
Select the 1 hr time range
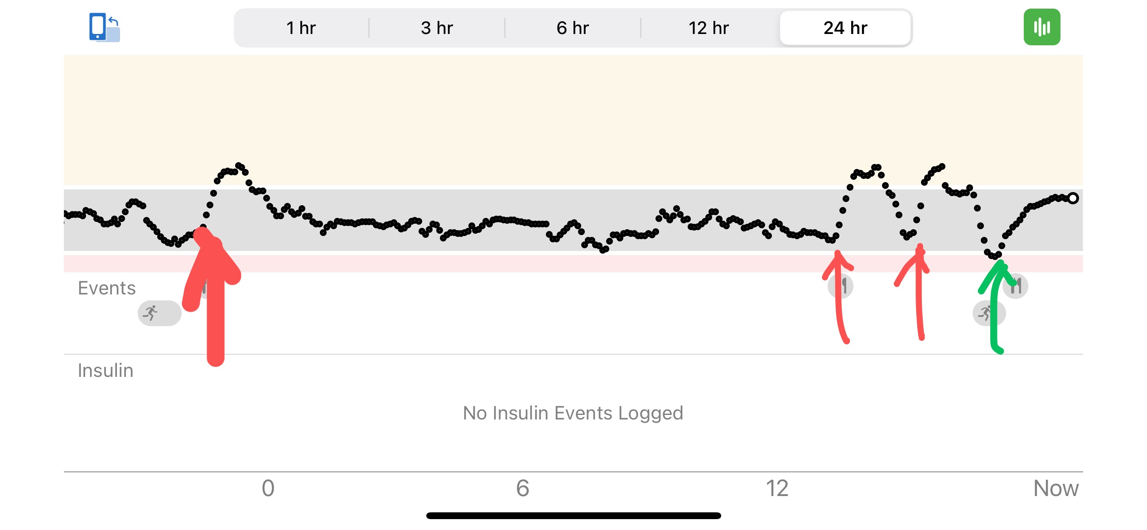click(x=301, y=28)
